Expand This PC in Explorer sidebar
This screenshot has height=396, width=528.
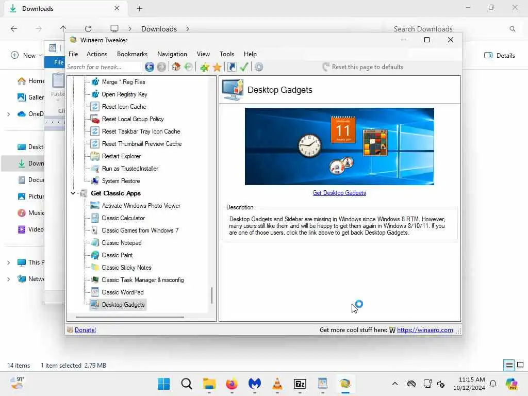8,262
